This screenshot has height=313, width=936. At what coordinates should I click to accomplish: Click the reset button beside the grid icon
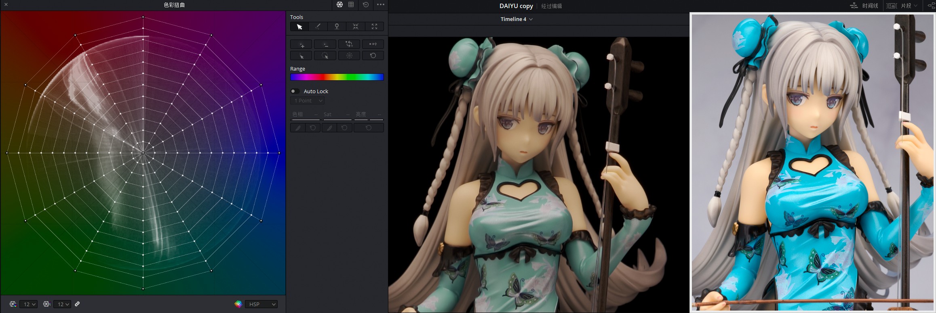pyautogui.click(x=373, y=56)
